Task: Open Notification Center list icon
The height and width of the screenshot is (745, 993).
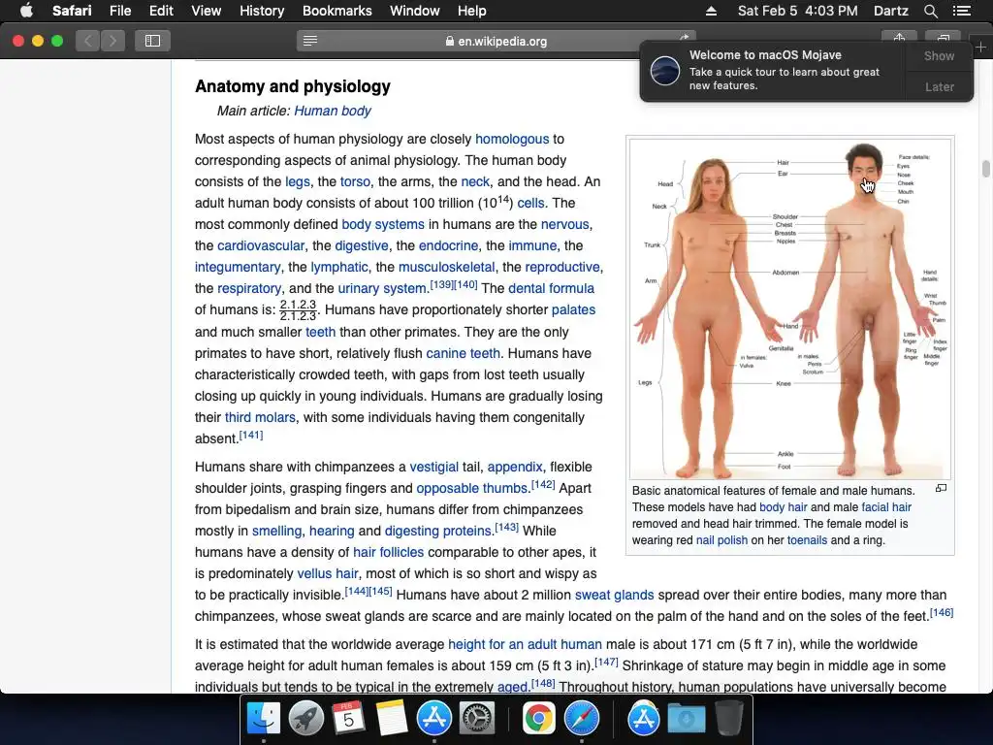Action: pyautogui.click(x=962, y=11)
